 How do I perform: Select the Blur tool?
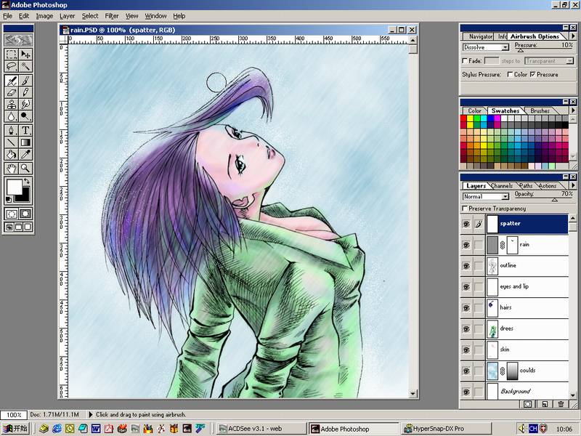pos(12,116)
